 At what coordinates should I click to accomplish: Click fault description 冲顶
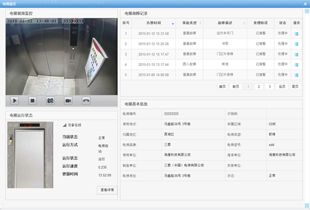[225, 44]
